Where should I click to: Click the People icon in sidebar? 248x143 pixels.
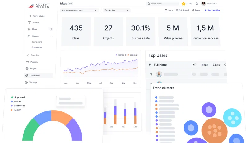tap(27, 69)
